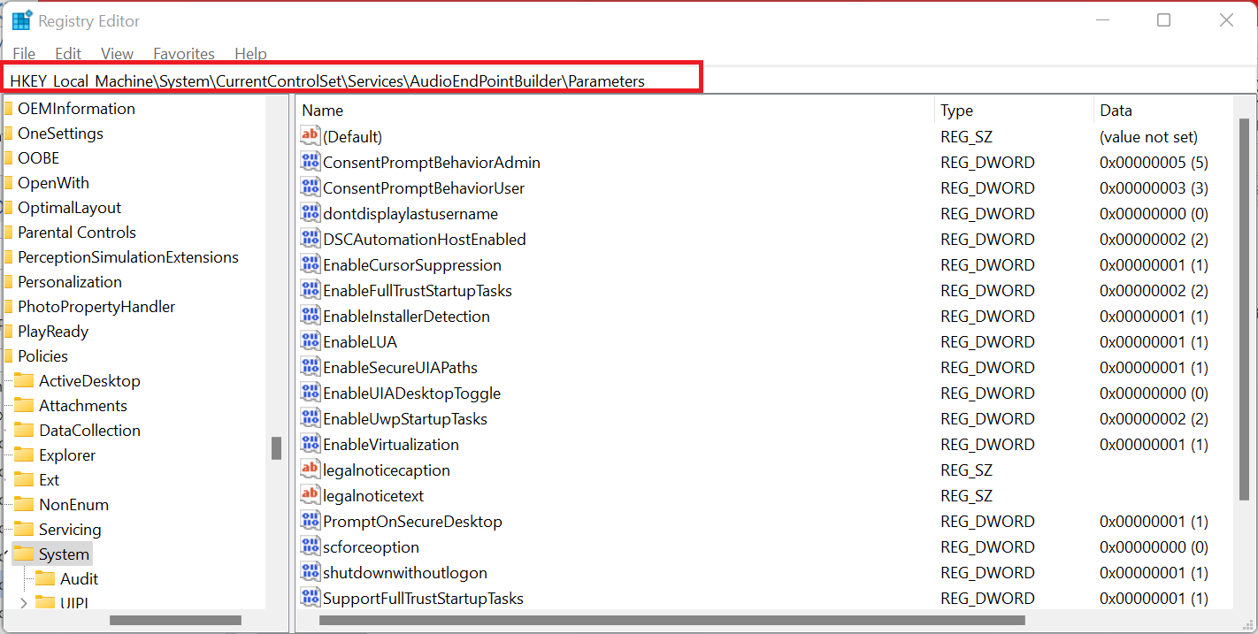1258x634 pixels.
Task: Click the dontdisplaylastusername DWORD icon
Action: point(310,213)
